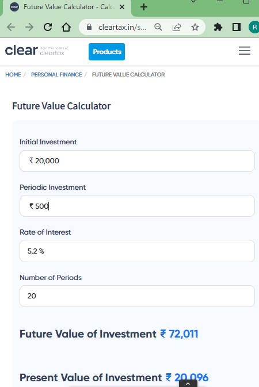Open the hamburger navigation menu

click(245, 51)
